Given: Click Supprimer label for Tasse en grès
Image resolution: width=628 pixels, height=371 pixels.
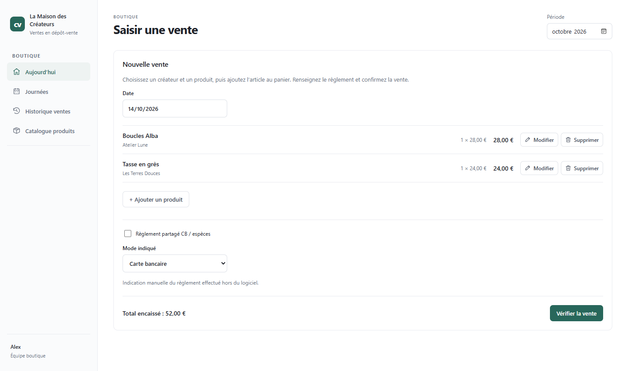Looking at the screenshot, I should 586,168.
